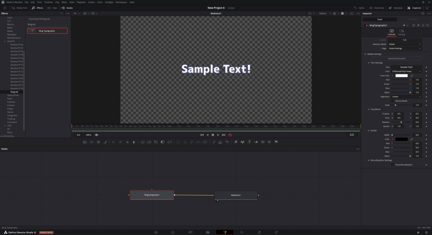Switch to the Settings tab in Inspector
Screen dimensions: 432x235
pos(402,32)
